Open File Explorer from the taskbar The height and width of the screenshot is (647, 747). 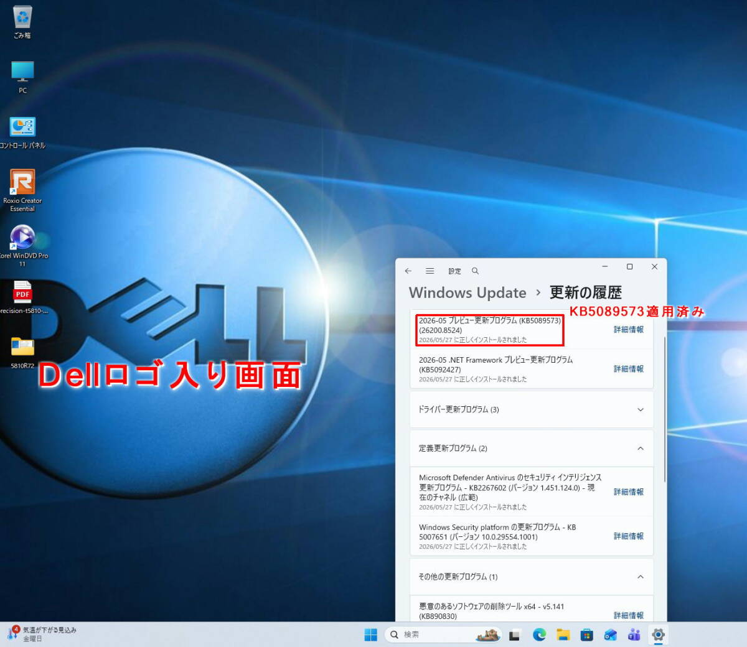tap(563, 635)
